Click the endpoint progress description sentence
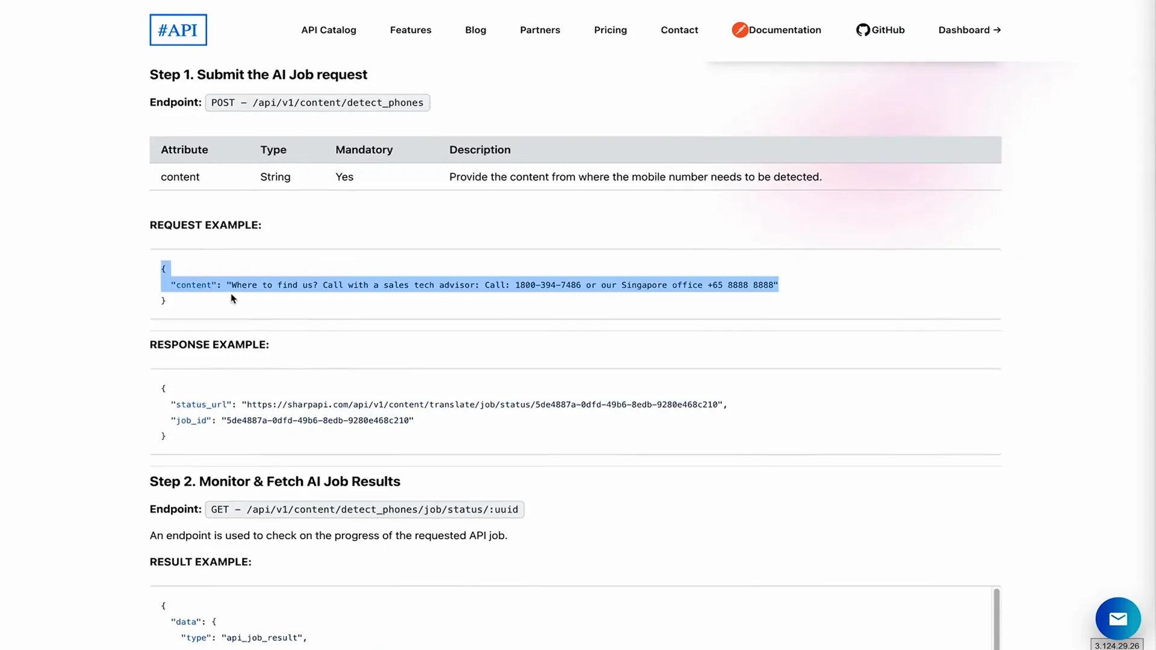 click(328, 536)
